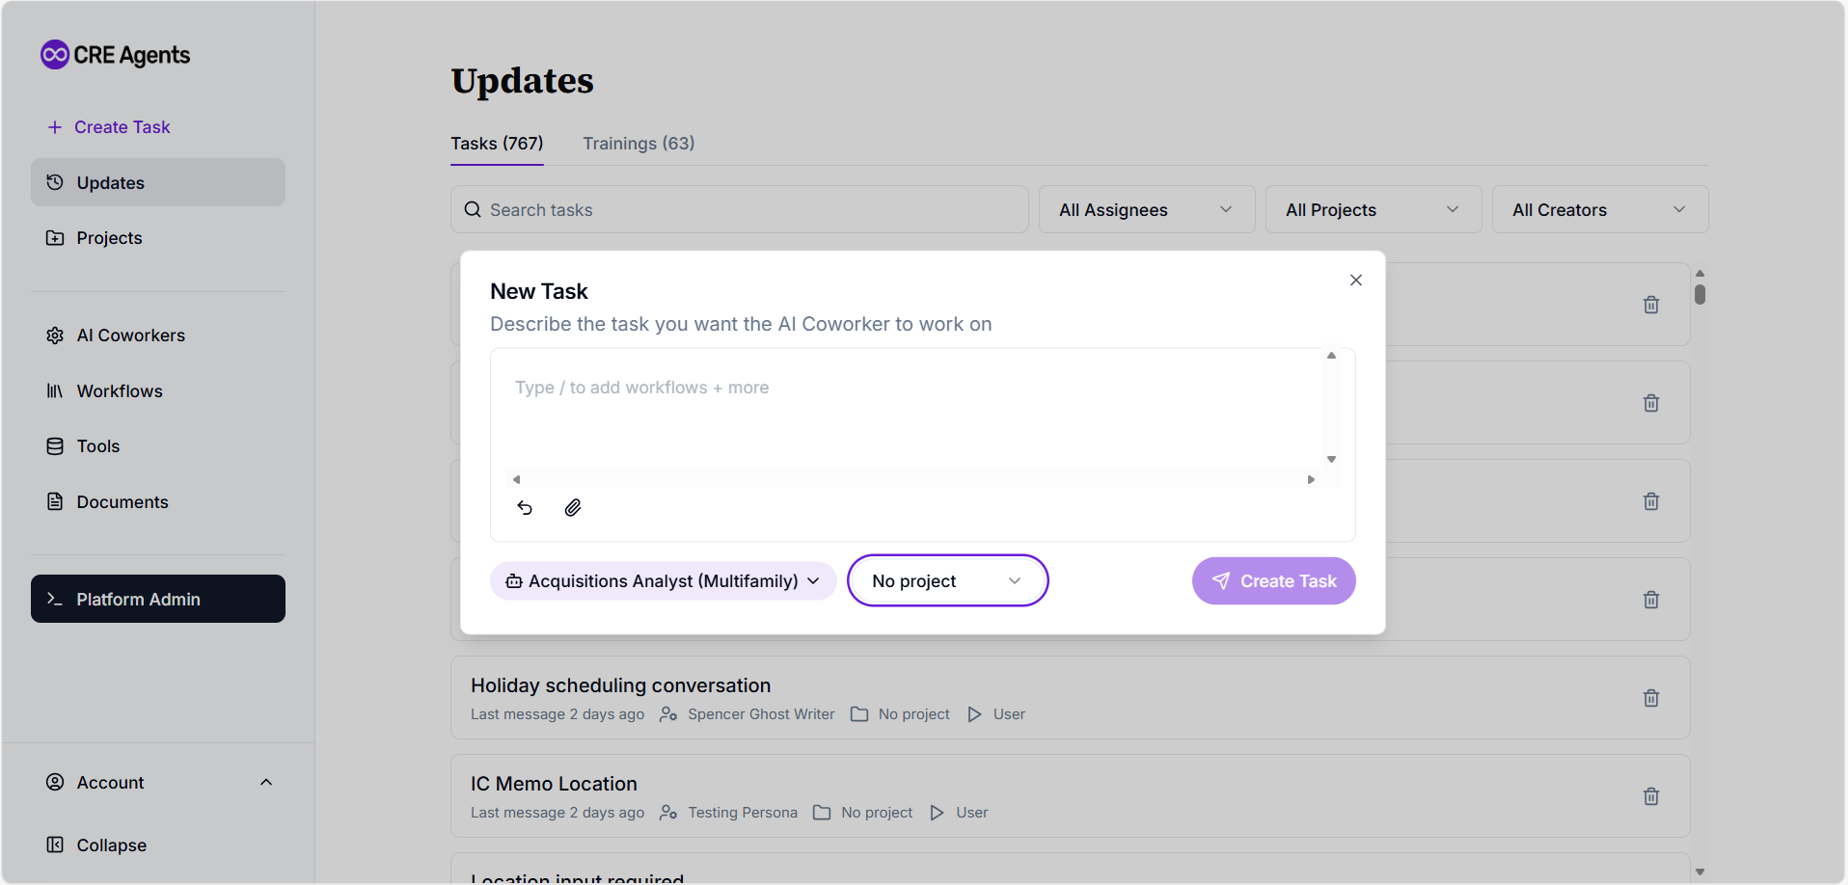Expand the Account menu chevron

coord(266,782)
